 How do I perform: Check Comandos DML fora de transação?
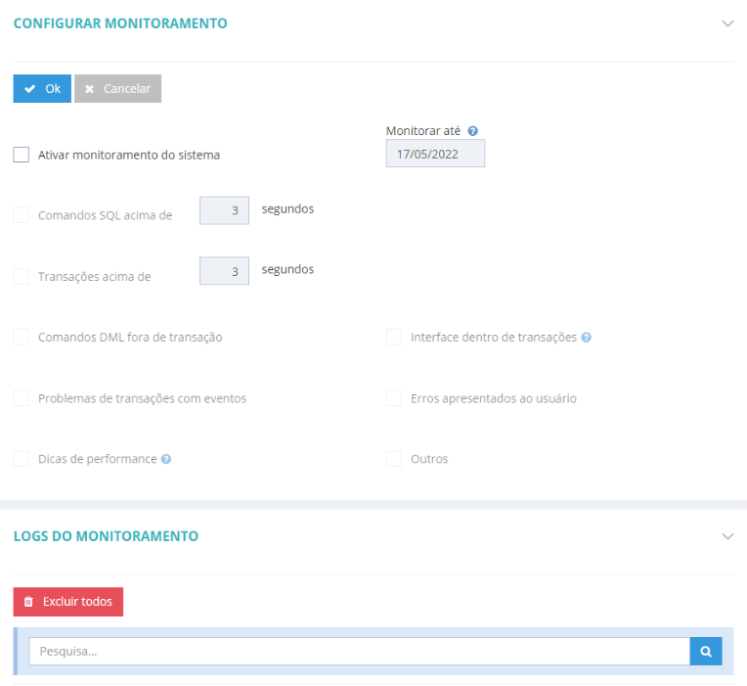click(22, 337)
